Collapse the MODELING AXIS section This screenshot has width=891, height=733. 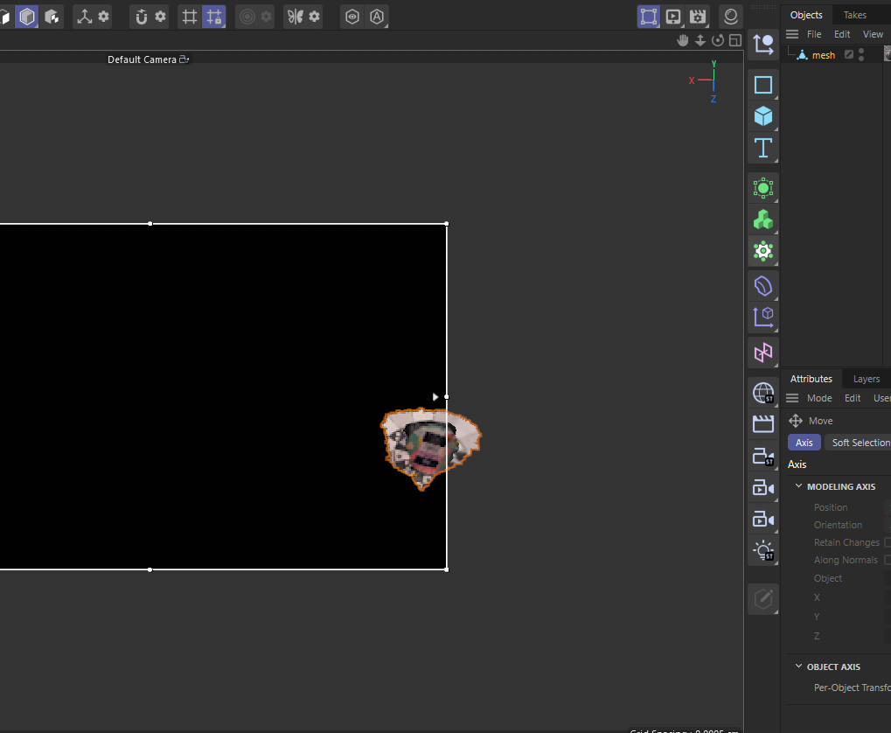click(798, 486)
